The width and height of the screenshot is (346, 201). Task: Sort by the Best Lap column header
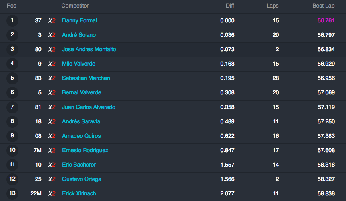click(x=324, y=6)
